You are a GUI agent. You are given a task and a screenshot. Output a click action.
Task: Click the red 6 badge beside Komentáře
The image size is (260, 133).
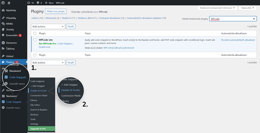click(20, 35)
